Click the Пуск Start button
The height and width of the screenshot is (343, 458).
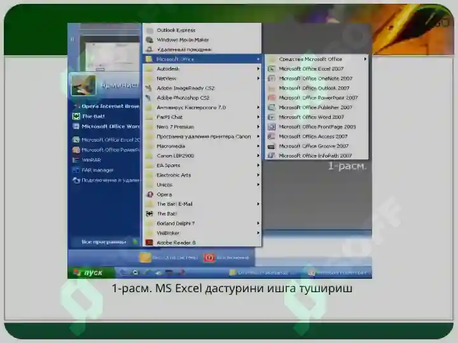(x=91, y=272)
